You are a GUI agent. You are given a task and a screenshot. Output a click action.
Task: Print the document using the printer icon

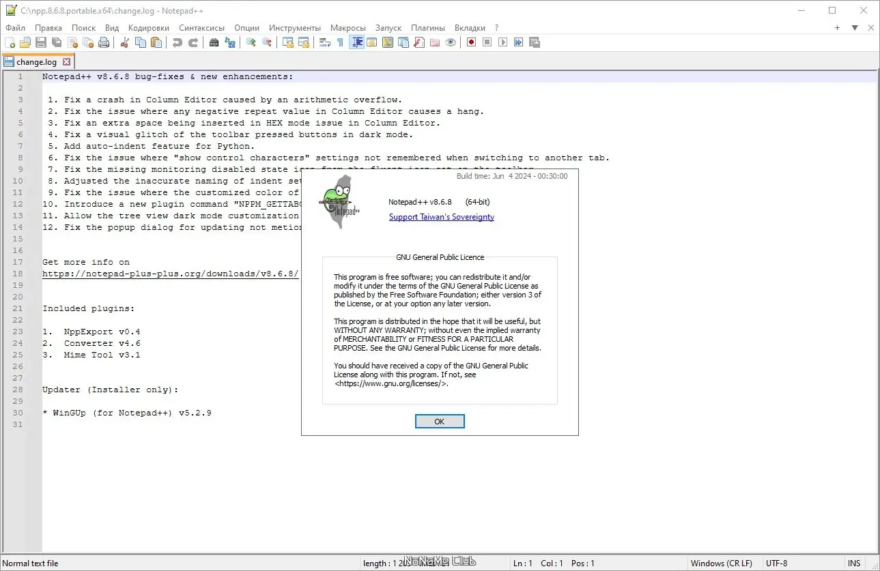tap(104, 42)
